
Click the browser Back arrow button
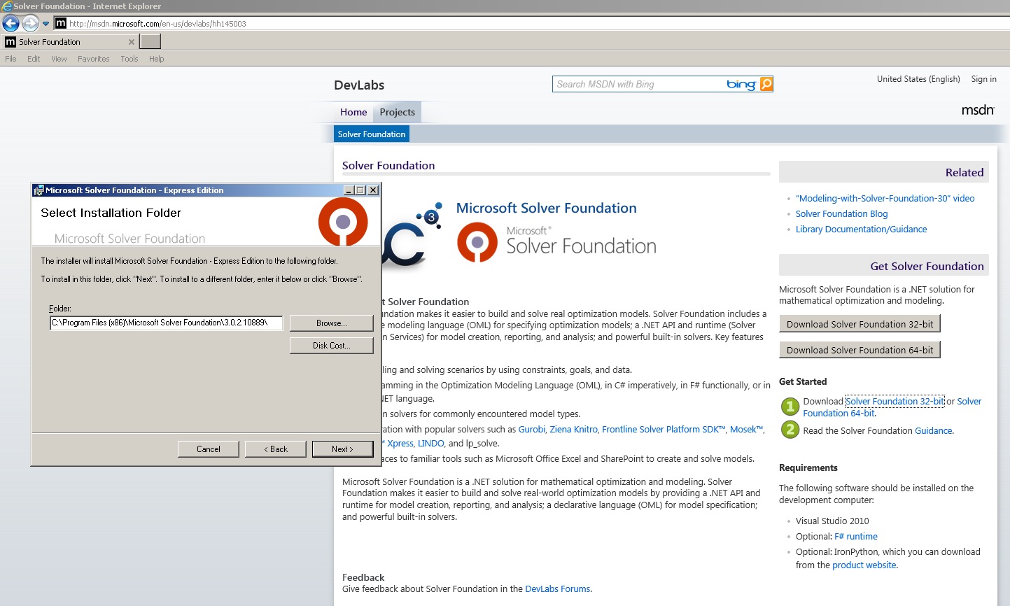(x=10, y=23)
